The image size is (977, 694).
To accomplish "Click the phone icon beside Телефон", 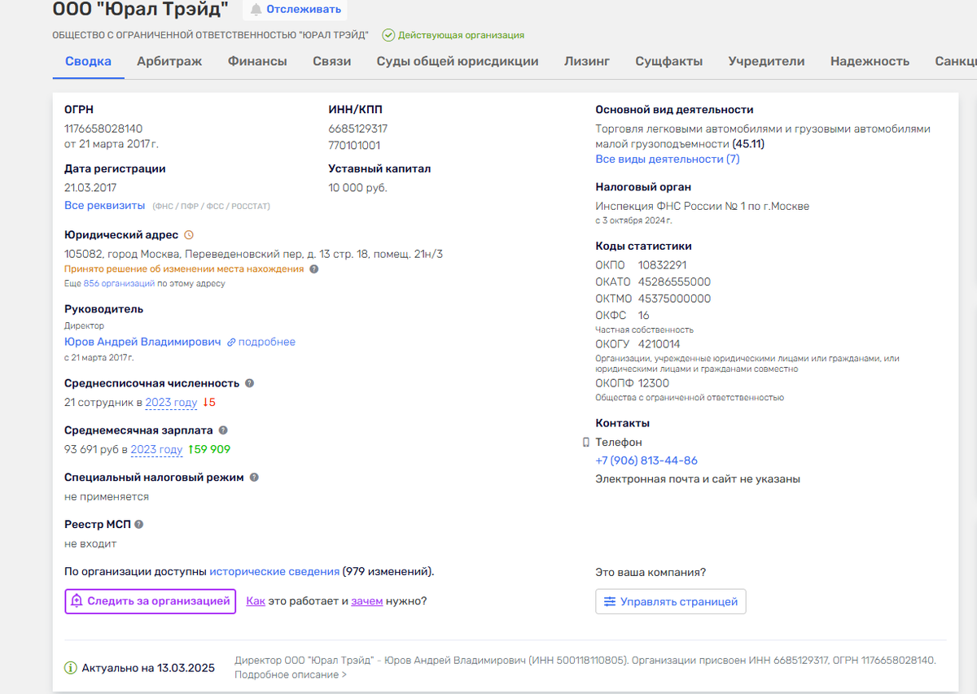I will click(x=585, y=443).
